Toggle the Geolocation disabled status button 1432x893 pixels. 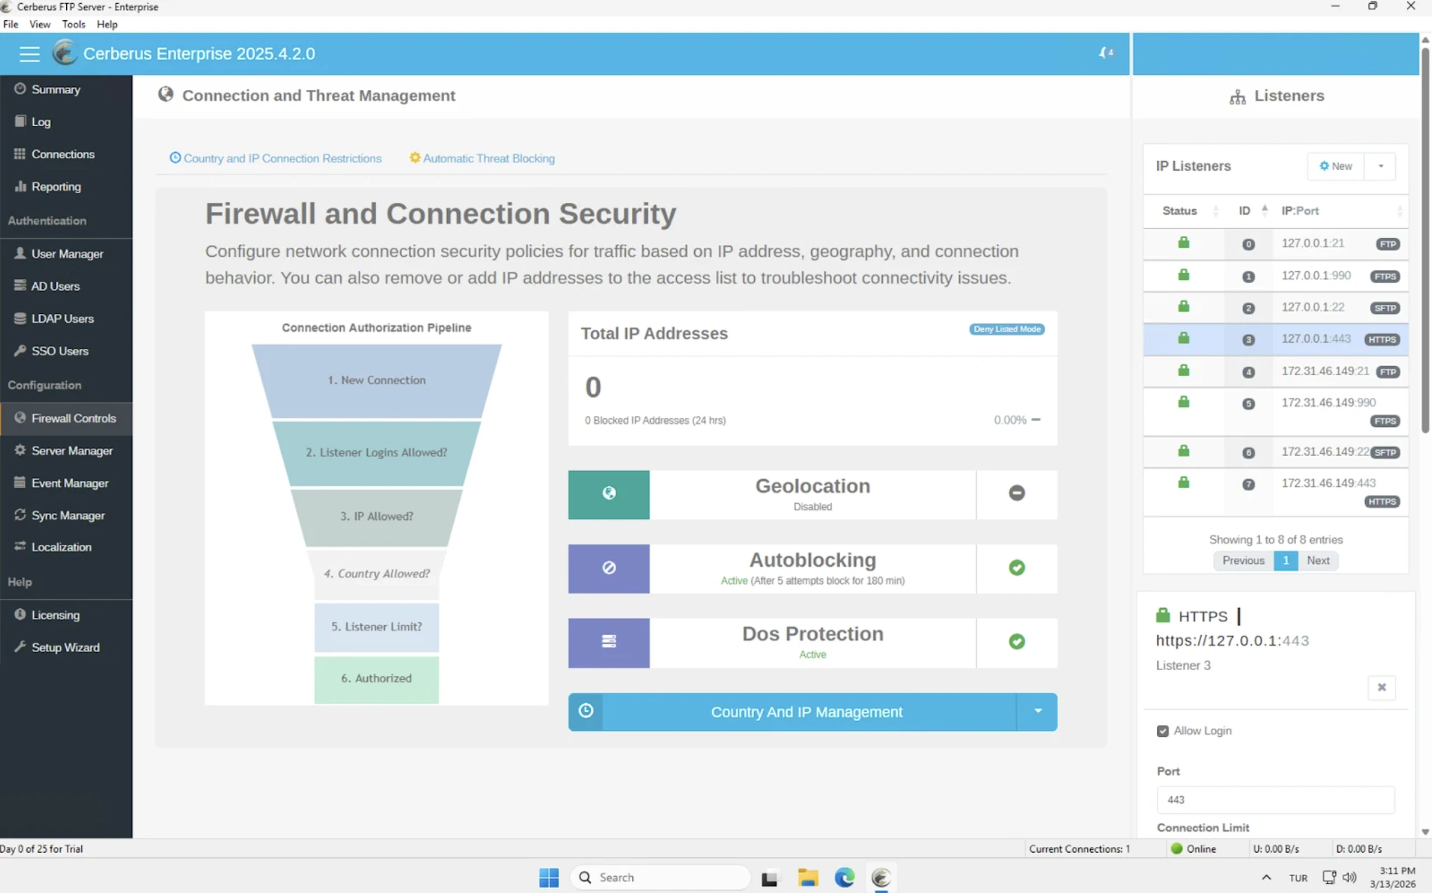pos(1016,493)
